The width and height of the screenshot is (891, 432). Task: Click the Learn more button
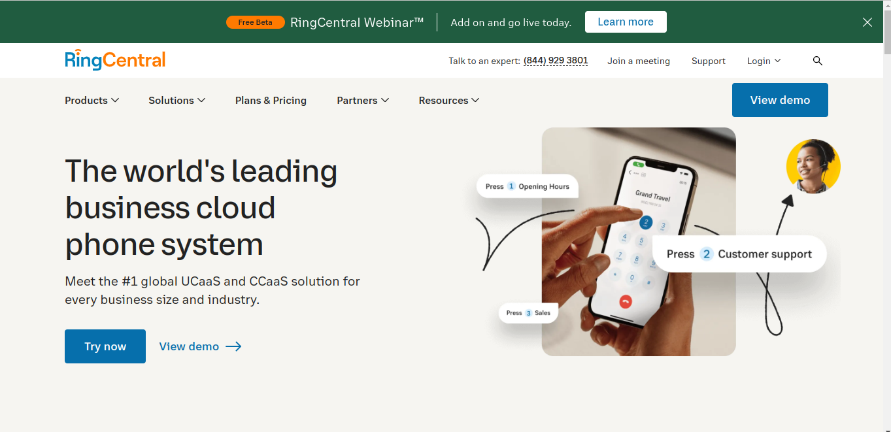[x=626, y=22]
